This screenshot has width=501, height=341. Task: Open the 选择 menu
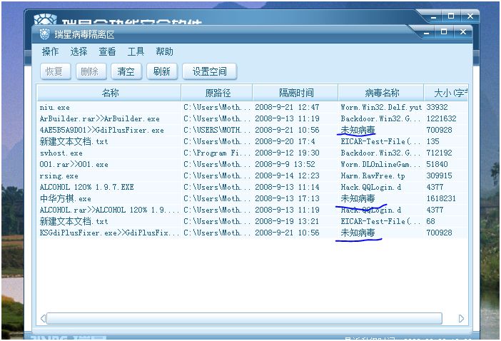pyautogui.click(x=79, y=51)
